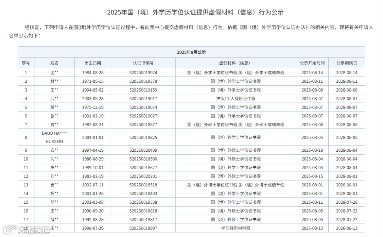Image resolution: width=383 pixels, height=237 pixels.
Task: Select certificate number 520250019074
Action: pyautogui.click(x=143, y=107)
